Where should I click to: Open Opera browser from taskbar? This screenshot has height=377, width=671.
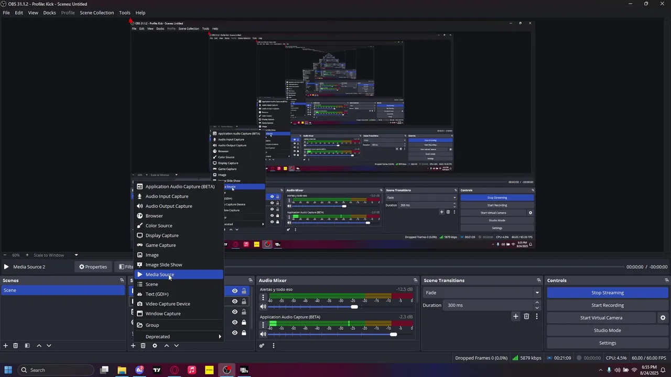174,370
